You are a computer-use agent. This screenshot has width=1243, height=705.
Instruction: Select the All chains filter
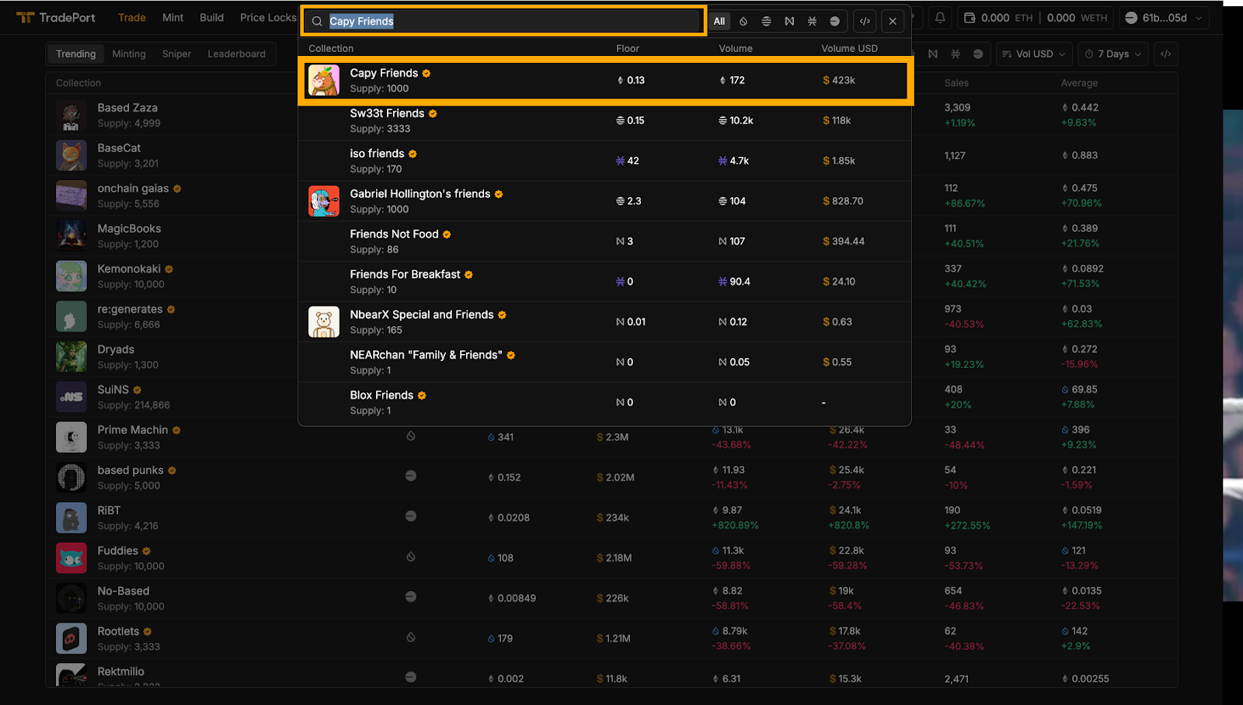click(x=719, y=21)
